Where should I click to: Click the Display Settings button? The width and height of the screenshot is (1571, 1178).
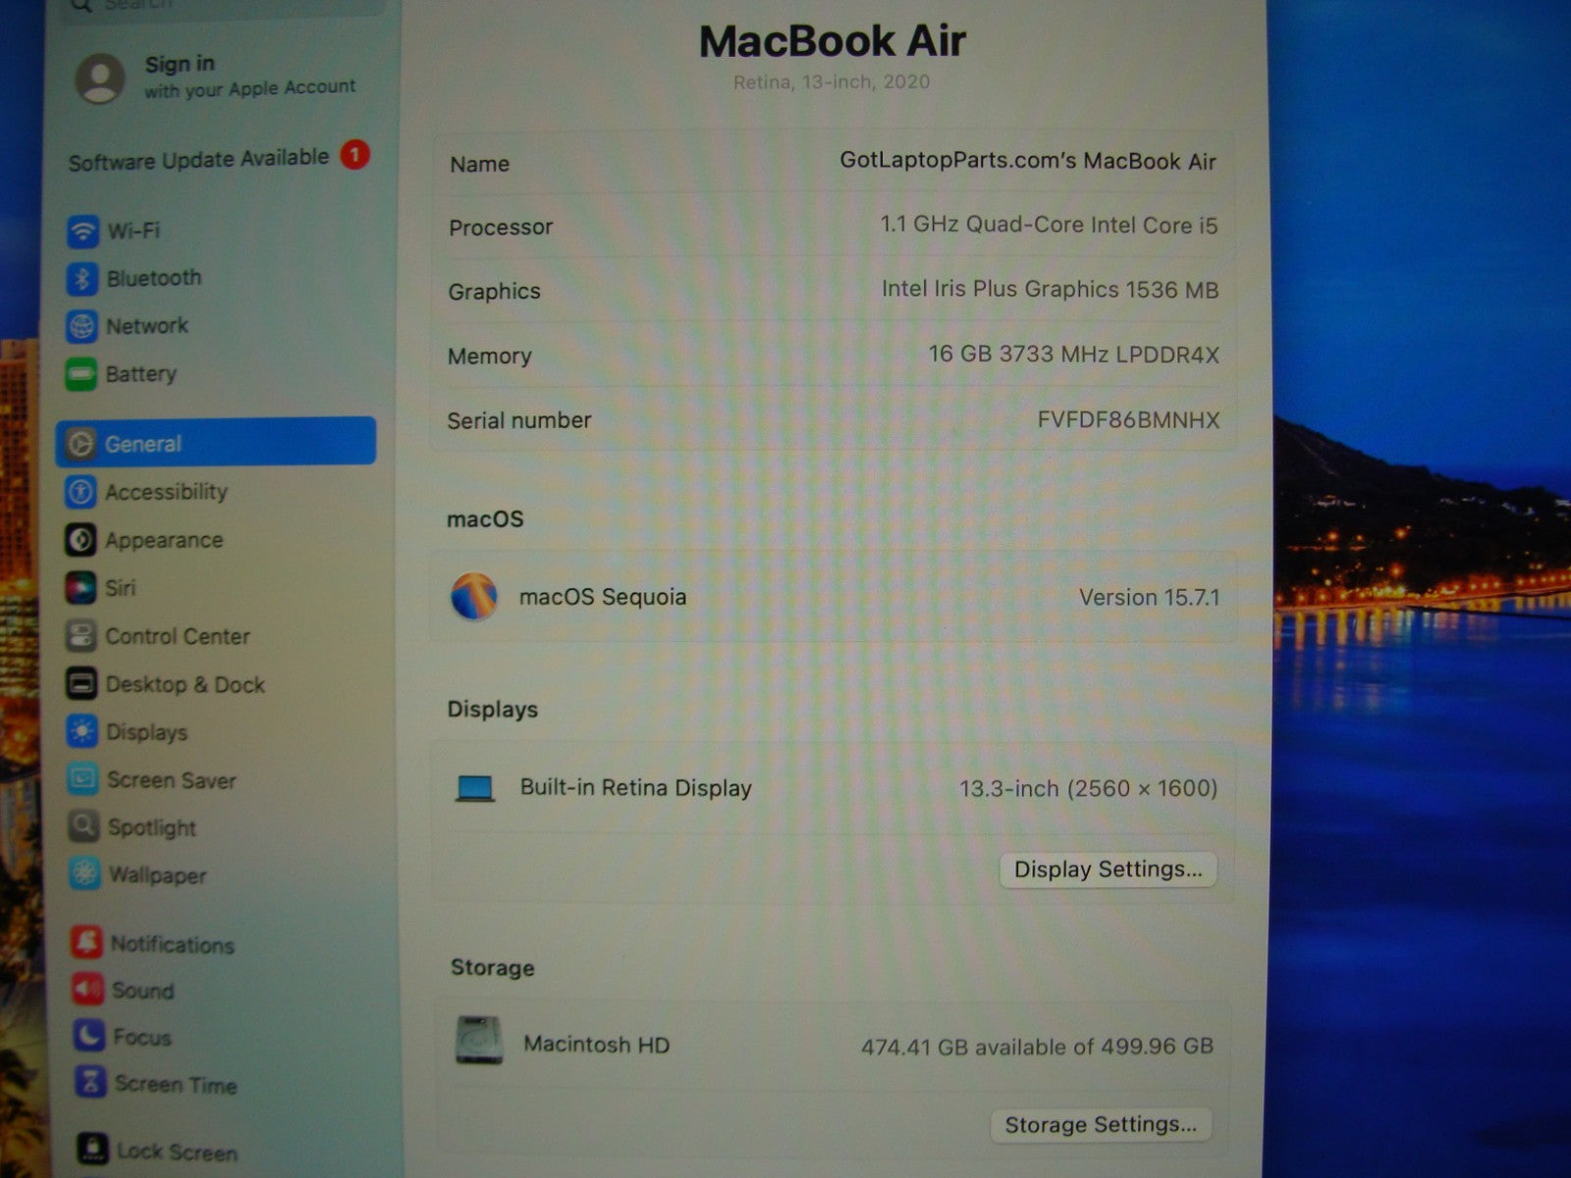point(1108,870)
